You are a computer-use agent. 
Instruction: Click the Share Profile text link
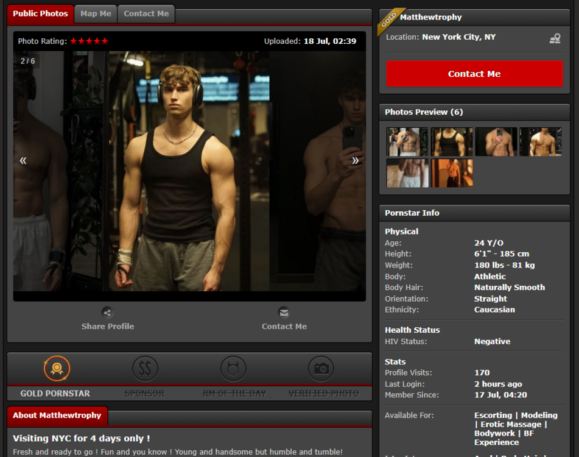pyautogui.click(x=108, y=327)
